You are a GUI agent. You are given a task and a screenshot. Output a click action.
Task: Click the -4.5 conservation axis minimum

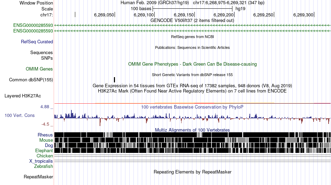coord(45,124)
